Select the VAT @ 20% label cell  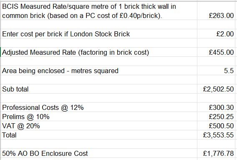(x=99, y=126)
